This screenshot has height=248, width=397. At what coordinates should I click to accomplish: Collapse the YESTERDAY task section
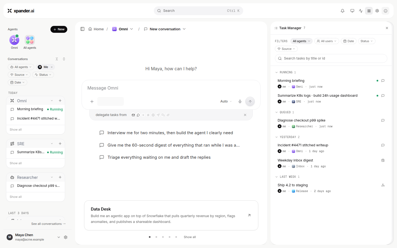277,137
